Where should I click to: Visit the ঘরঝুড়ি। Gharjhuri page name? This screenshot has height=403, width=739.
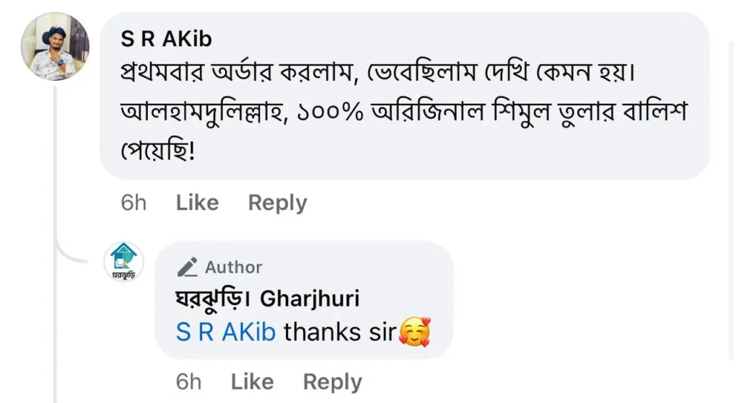[267, 298]
